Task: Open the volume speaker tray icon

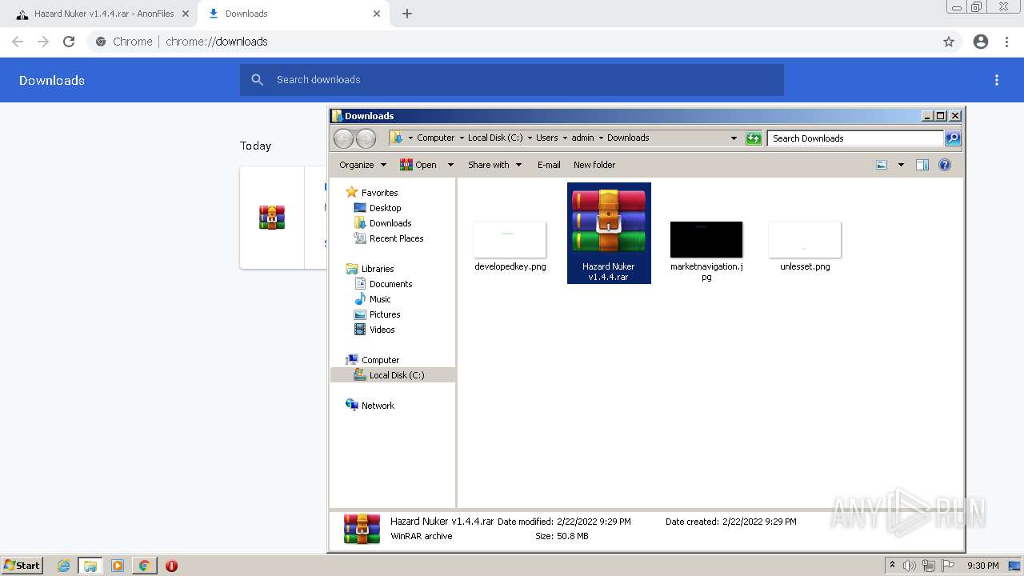Action: (910, 566)
